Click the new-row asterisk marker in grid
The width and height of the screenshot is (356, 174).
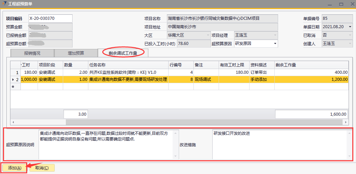pyautogui.click(x=13, y=86)
